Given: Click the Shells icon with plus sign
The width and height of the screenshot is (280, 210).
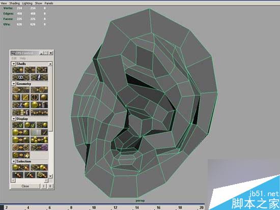Looking at the screenshot, I should (x=18, y=70).
